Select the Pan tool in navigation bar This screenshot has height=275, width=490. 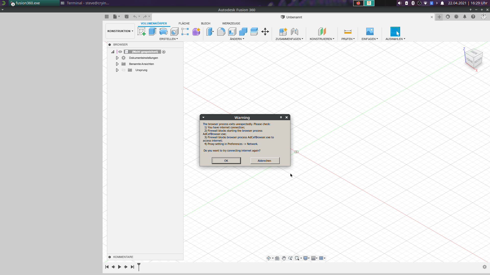coord(284,258)
